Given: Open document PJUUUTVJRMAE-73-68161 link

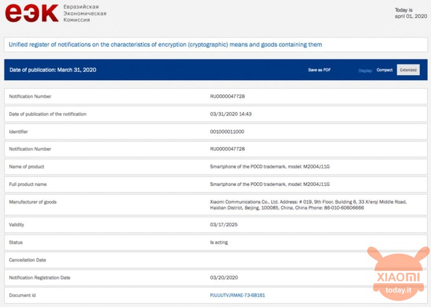Looking at the screenshot, I should (237, 295).
